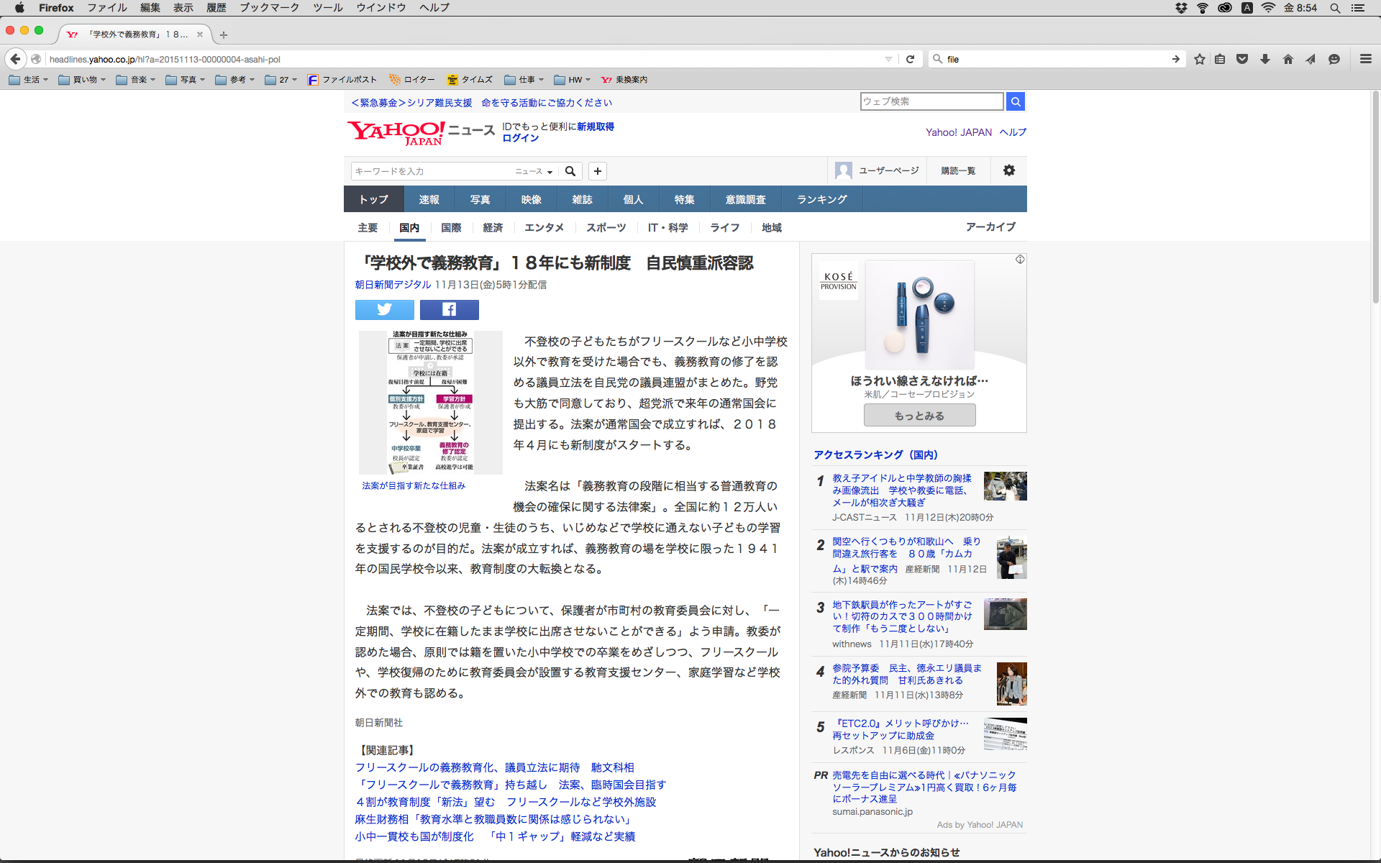This screenshot has width=1381, height=863.
Task: Open the ブックマーク menu in menu bar
Action: click(x=269, y=7)
